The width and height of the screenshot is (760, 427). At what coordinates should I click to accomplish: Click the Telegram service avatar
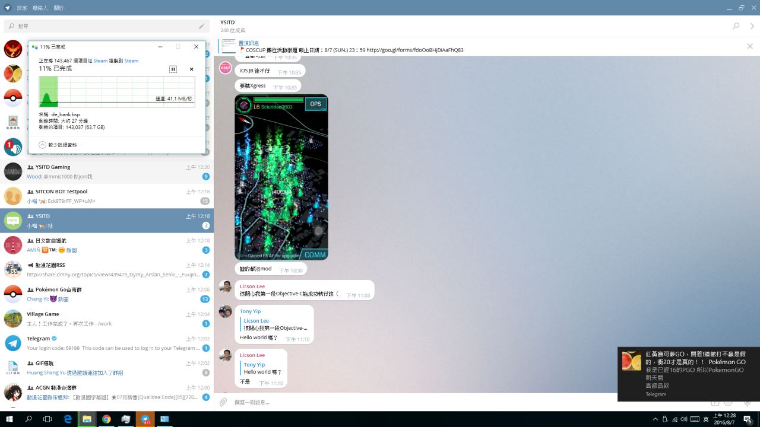point(13,343)
